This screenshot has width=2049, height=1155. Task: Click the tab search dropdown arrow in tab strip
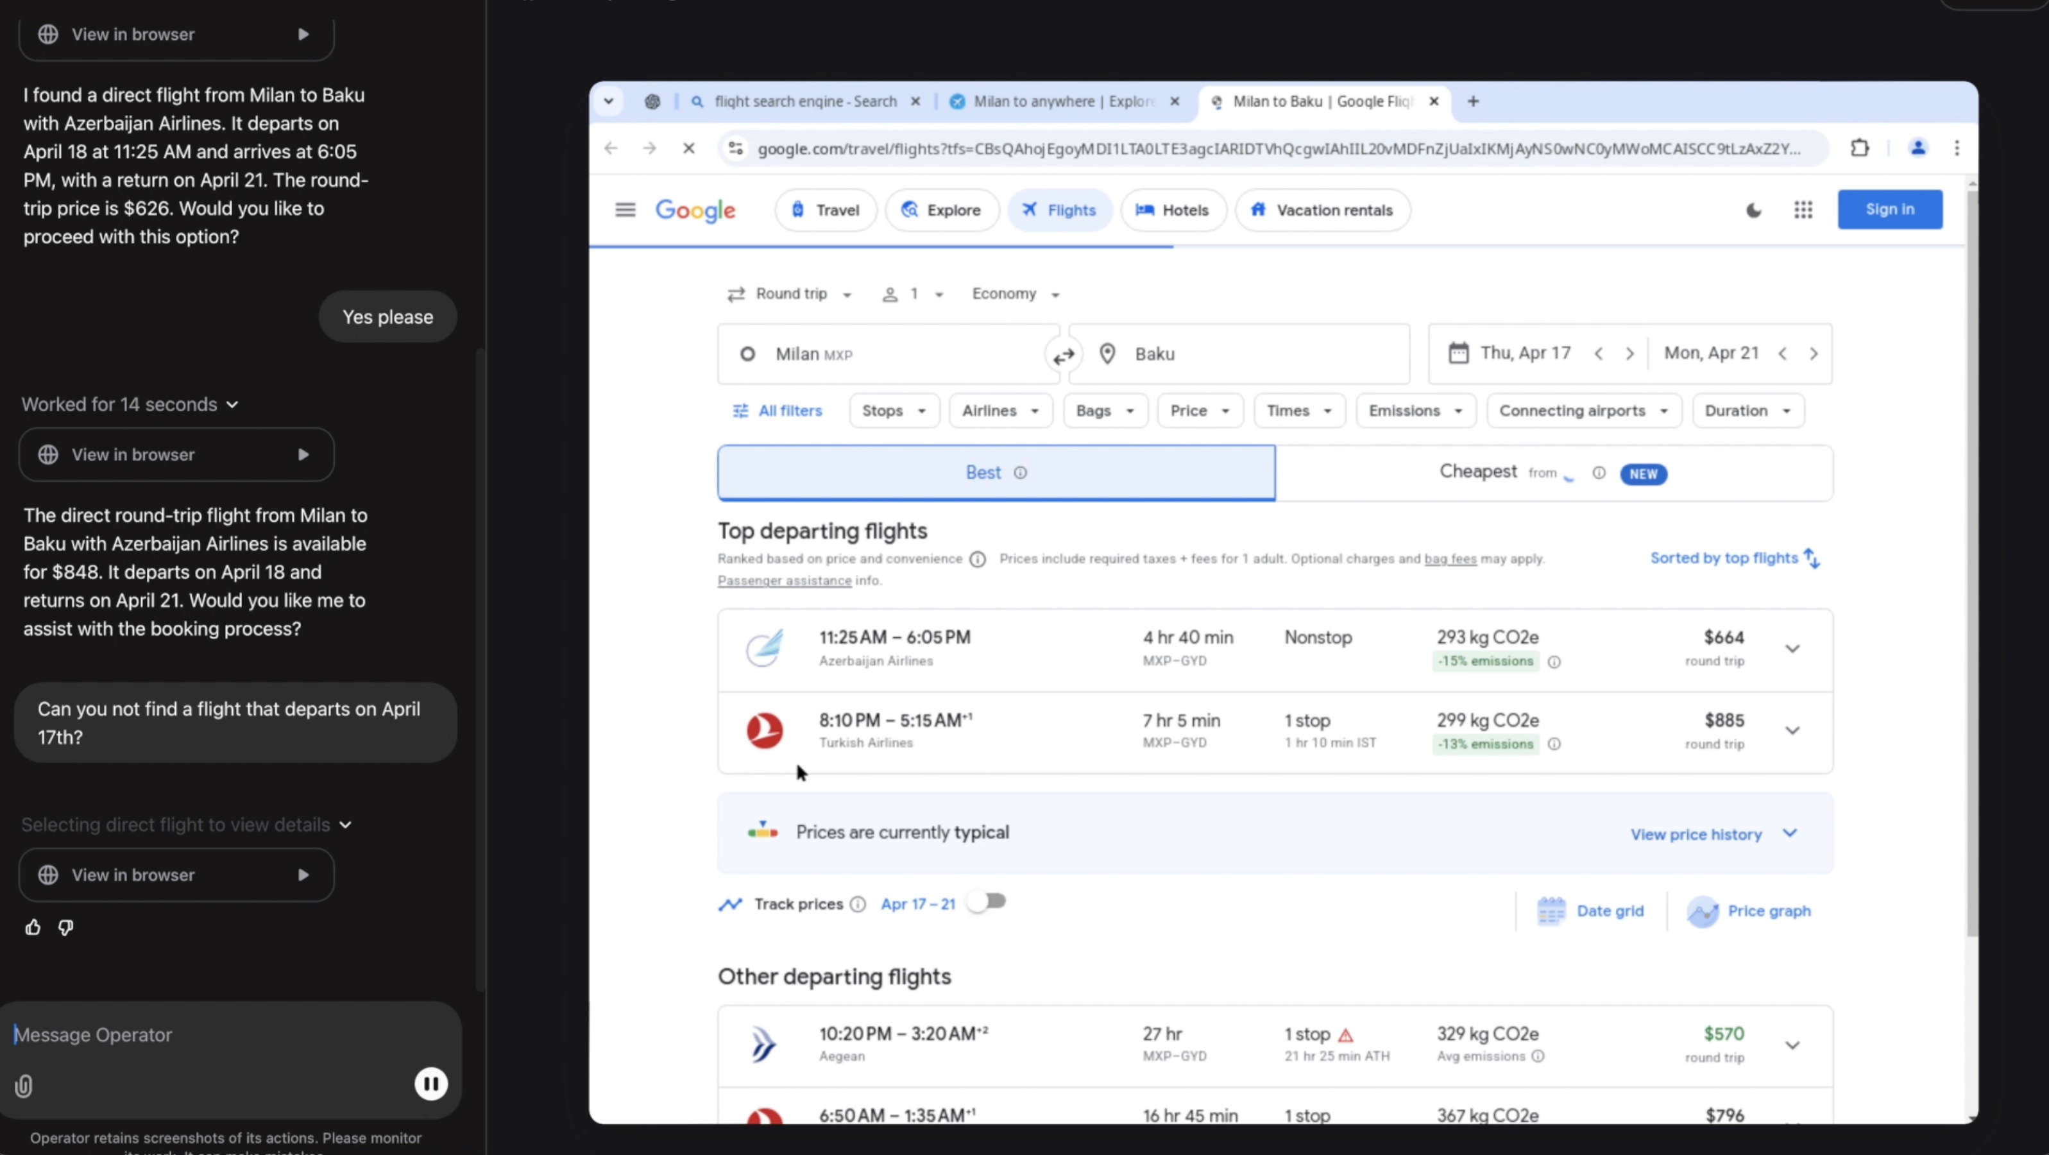pyautogui.click(x=609, y=101)
